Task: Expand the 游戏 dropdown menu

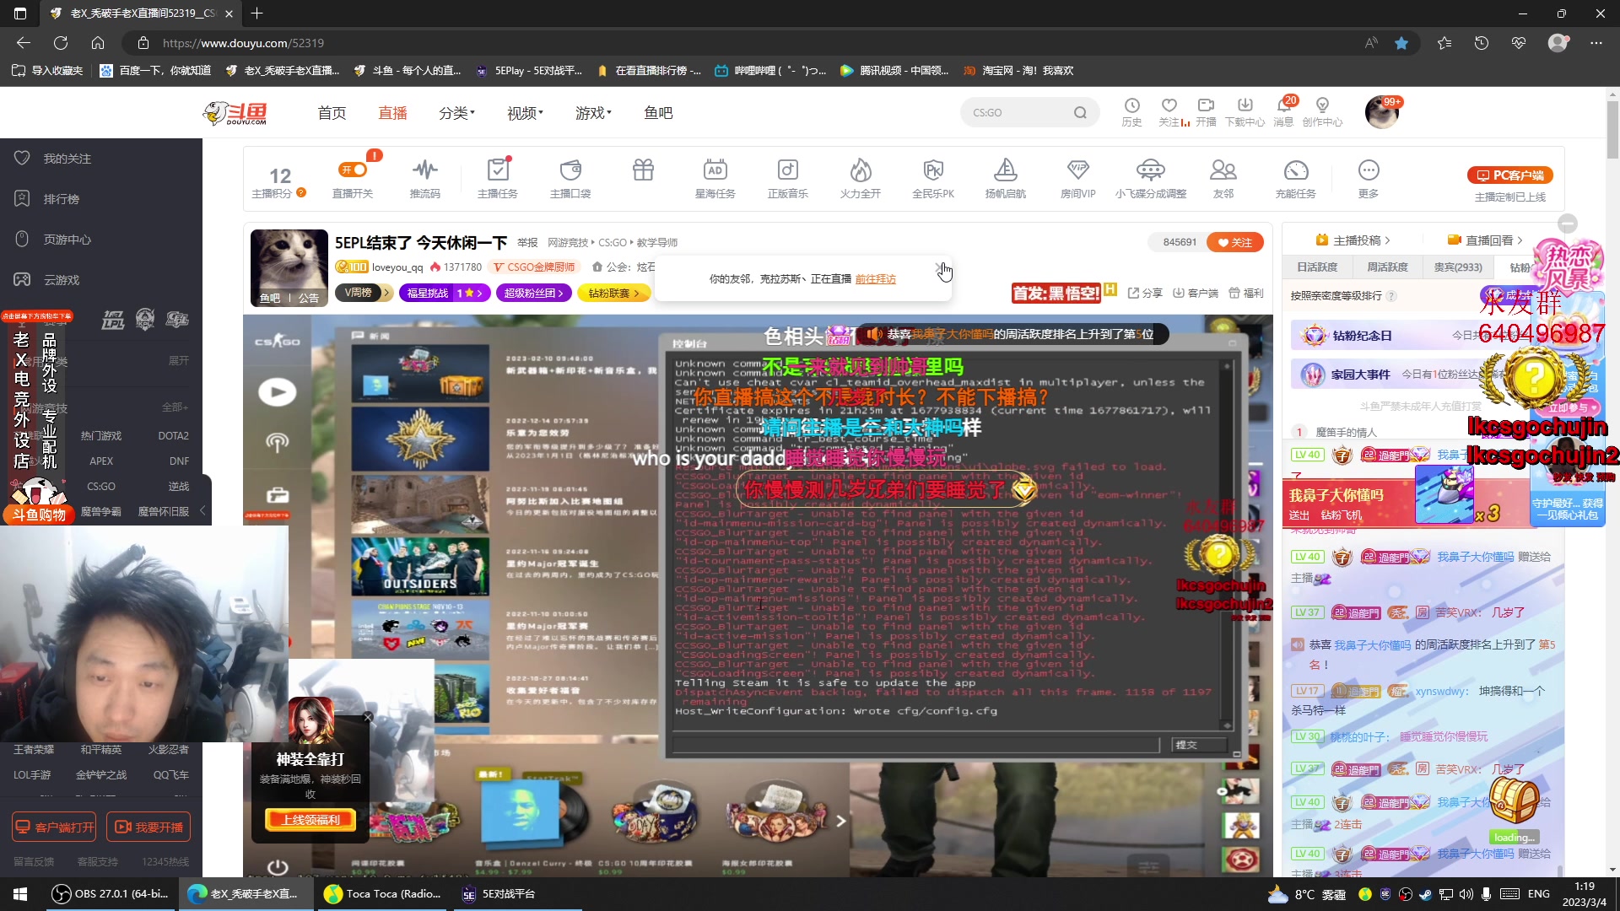Action: (x=593, y=112)
